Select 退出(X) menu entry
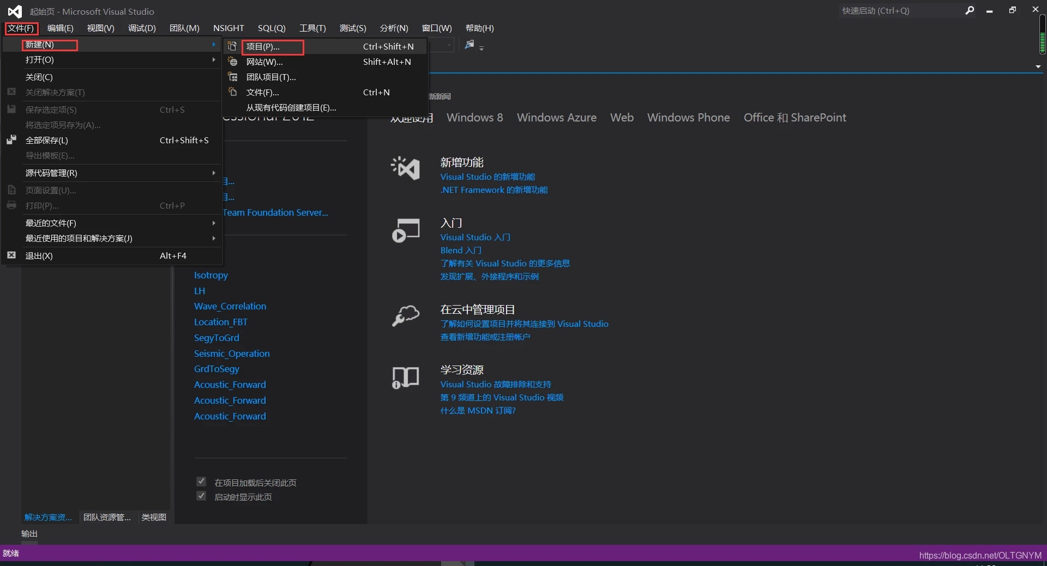 pos(112,255)
